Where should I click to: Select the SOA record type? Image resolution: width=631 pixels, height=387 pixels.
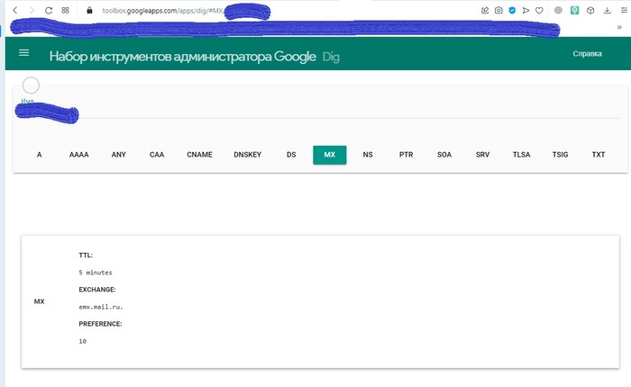444,155
